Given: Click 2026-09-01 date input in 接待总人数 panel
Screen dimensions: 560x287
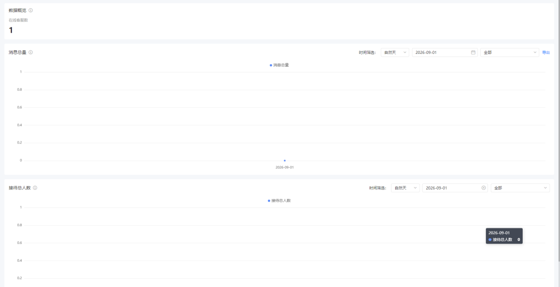Looking at the screenshot, I should click(455, 188).
